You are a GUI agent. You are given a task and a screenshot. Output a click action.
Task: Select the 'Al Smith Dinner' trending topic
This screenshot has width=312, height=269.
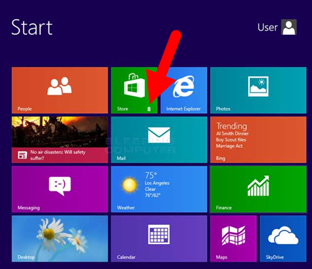click(x=232, y=134)
